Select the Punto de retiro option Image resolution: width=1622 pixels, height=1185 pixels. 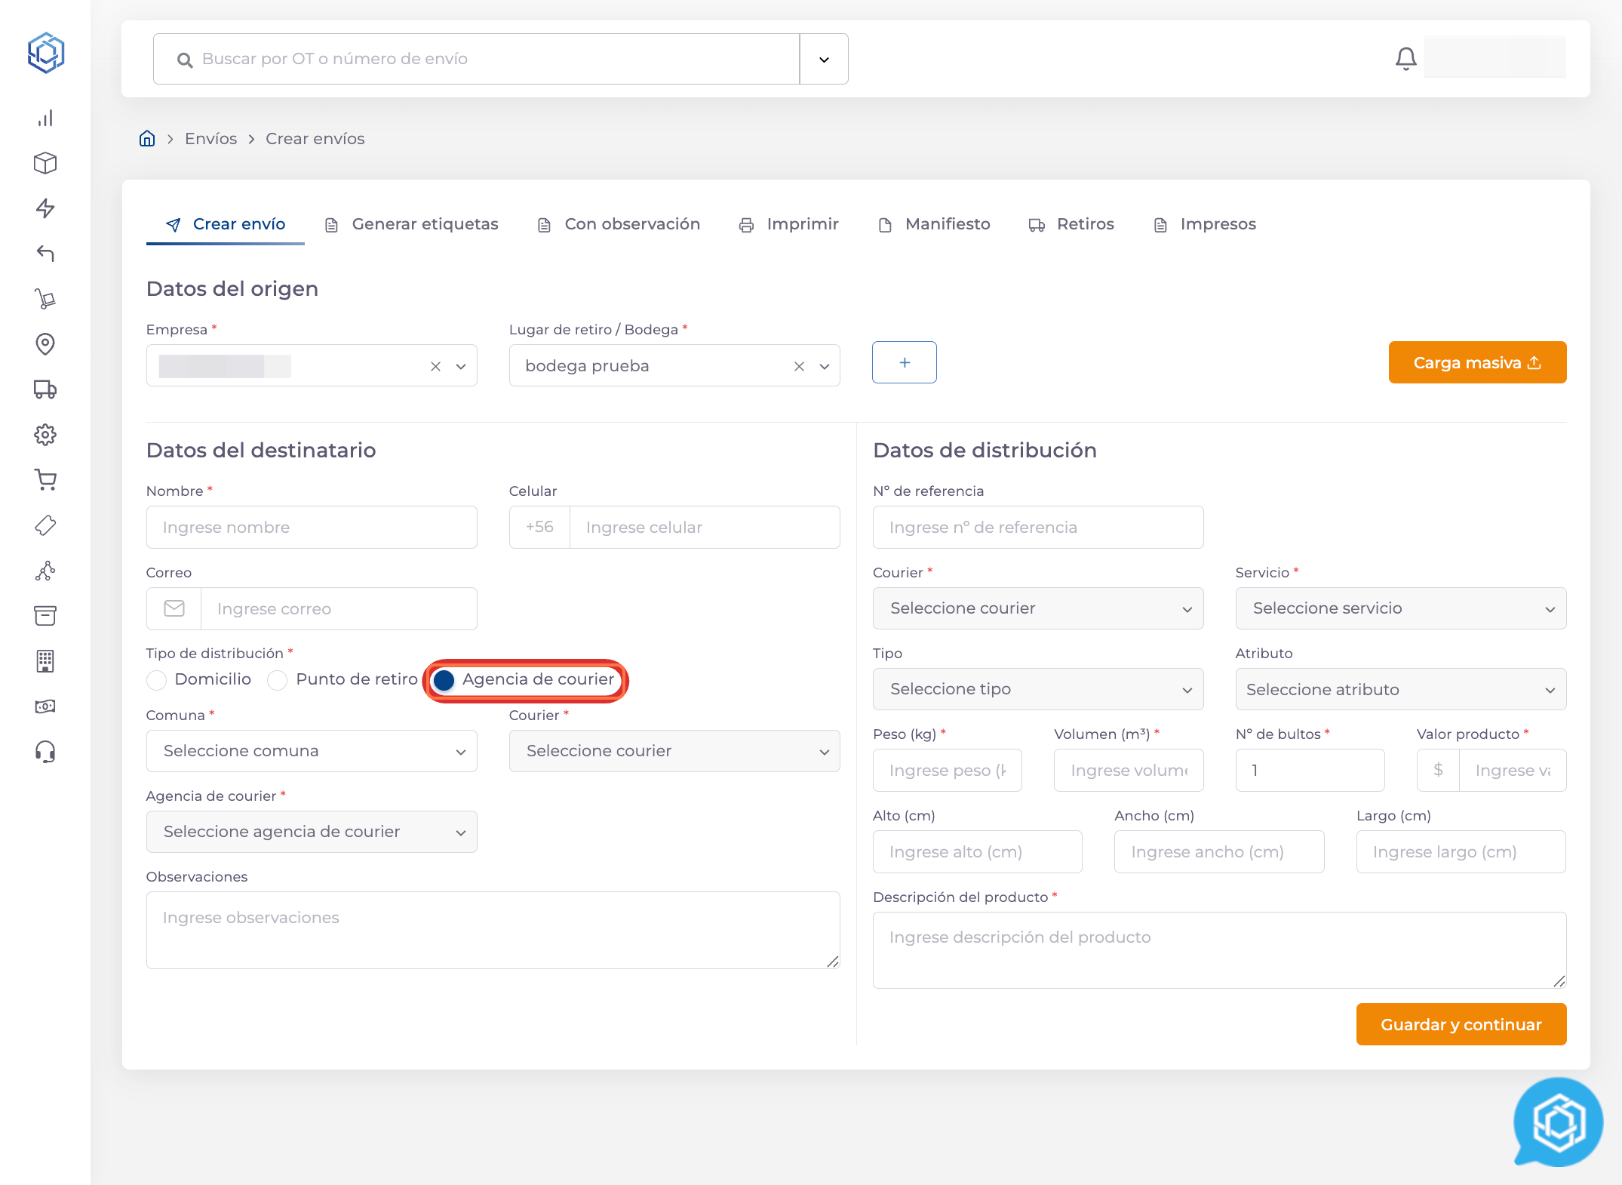(x=278, y=680)
